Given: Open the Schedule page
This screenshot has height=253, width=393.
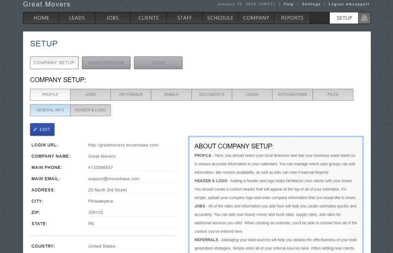Looking at the screenshot, I should [220, 18].
